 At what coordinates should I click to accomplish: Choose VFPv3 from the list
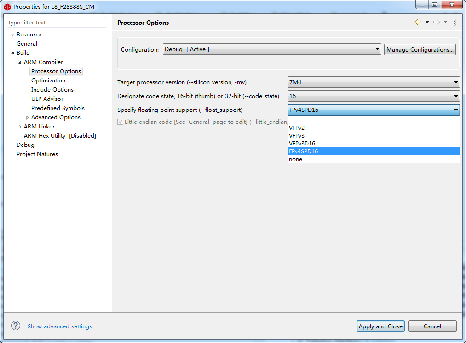pyautogui.click(x=373, y=136)
